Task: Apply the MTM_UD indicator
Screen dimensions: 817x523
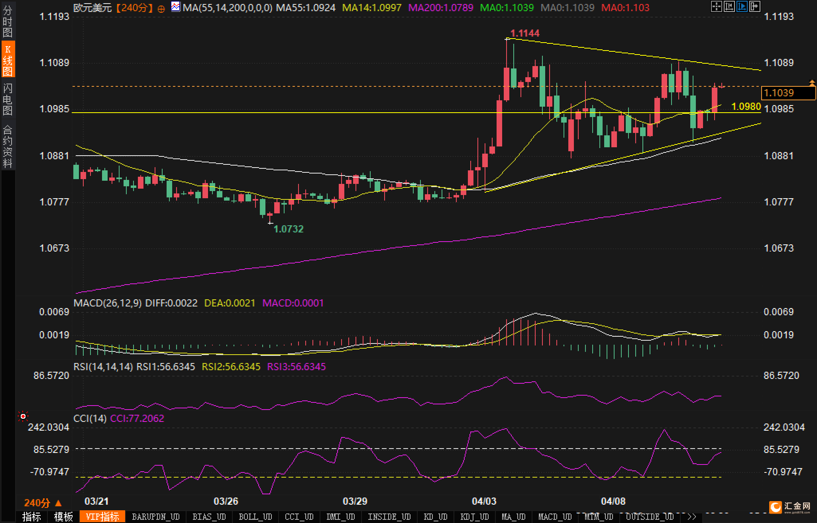Action: pyautogui.click(x=599, y=517)
